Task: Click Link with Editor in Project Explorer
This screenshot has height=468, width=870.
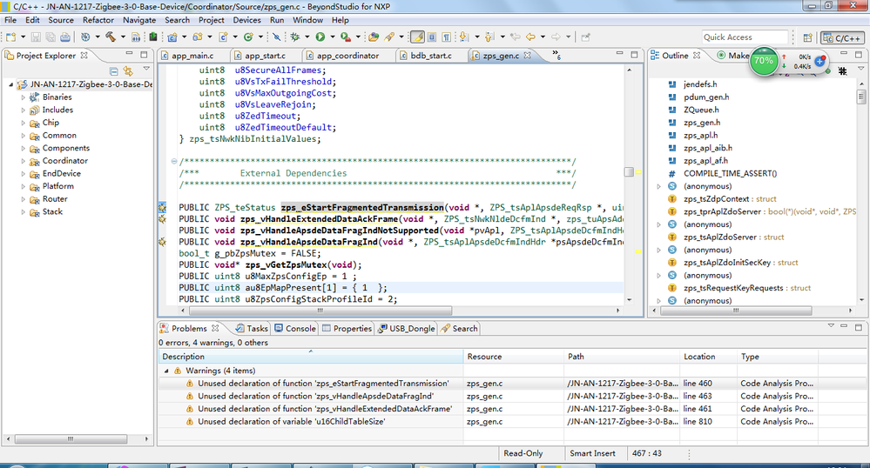Action: (x=128, y=71)
